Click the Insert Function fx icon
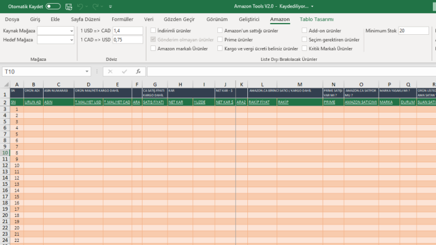The height and width of the screenshot is (245, 436). tap(138, 72)
